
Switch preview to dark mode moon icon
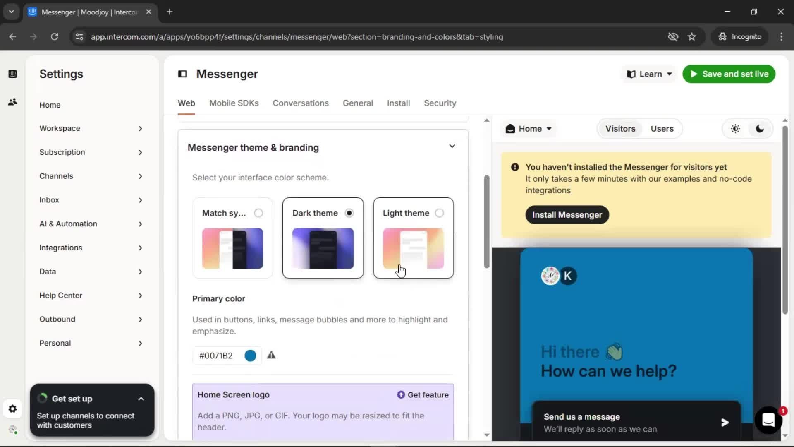pyautogui.click(x=760, y=129)
